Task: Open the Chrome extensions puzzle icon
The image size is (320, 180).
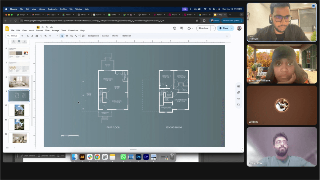Action: (204, 21)
